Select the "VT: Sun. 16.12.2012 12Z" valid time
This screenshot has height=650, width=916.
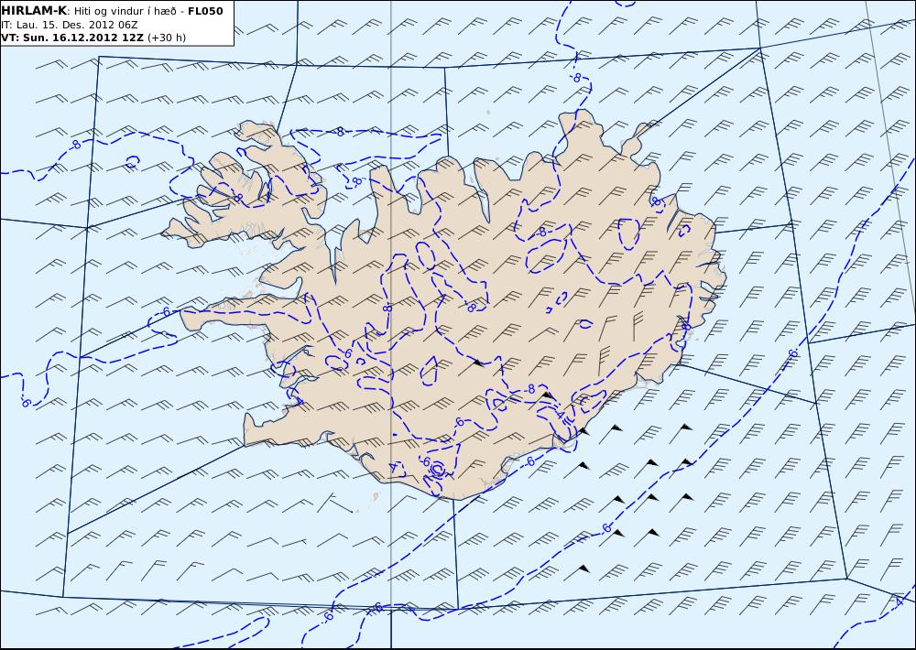click(72, 38)
